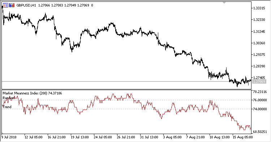Click the Trend level label
This screenshot has height=142, width=271.
point(7,107)
